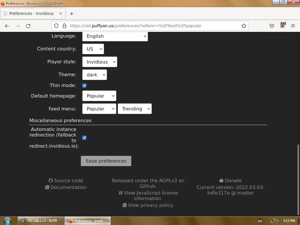Click the Thin mode label

(63, 85)
